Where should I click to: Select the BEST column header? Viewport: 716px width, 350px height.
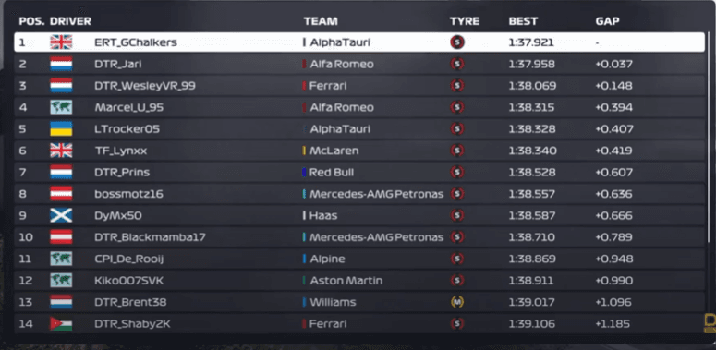(523, 21)
